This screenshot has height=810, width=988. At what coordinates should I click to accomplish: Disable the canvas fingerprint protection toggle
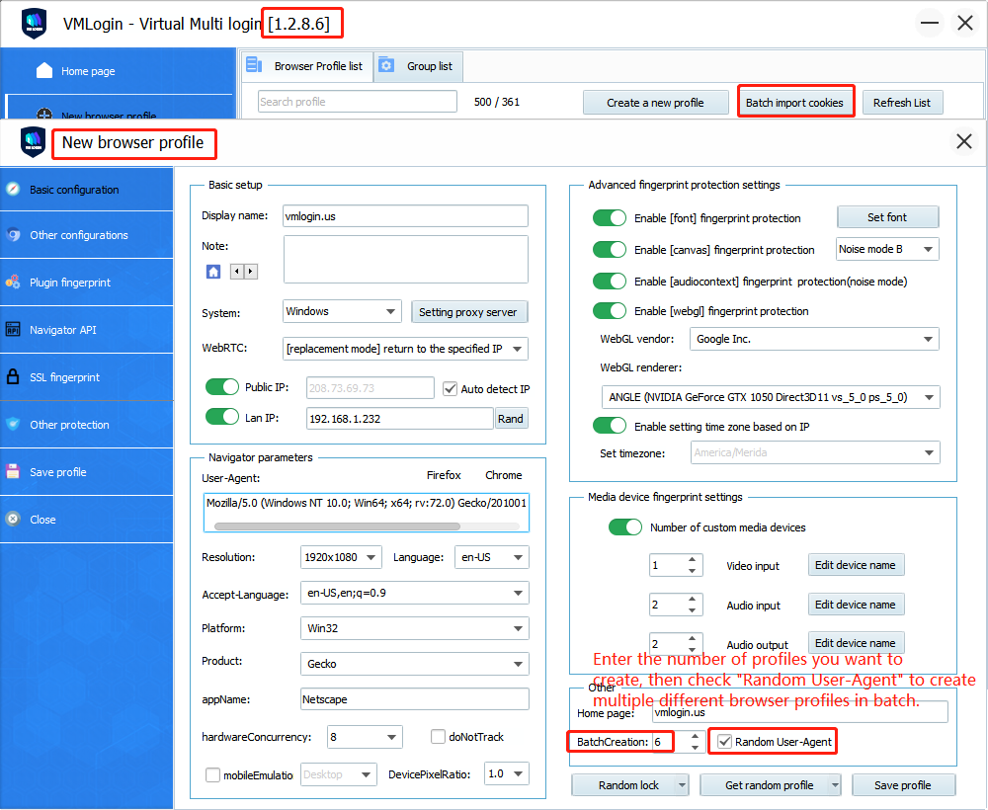pyautogui.click(x=610, y=250)
